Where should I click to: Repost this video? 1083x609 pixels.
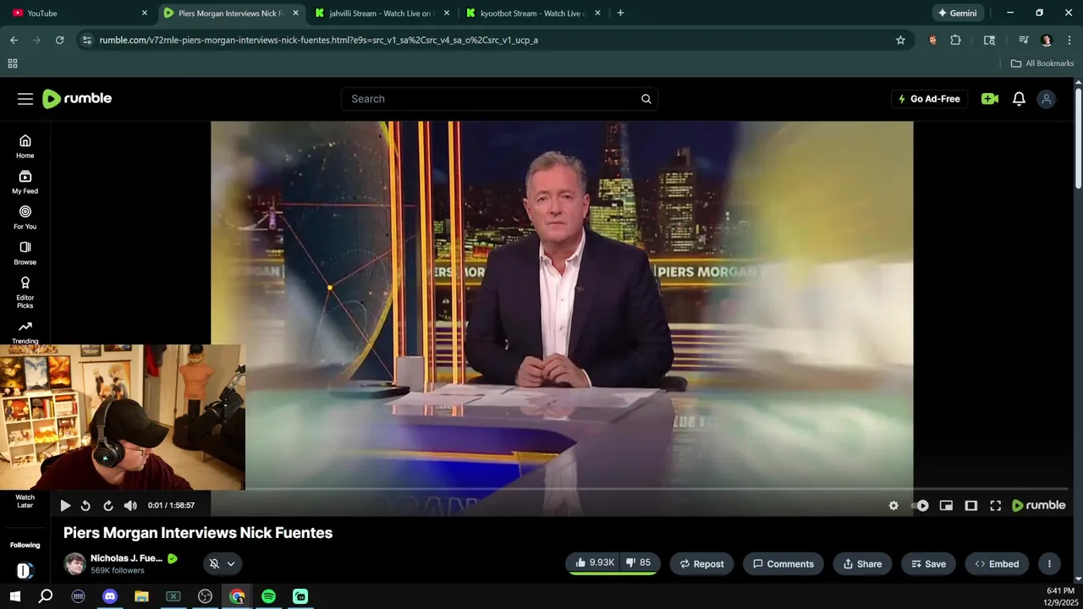tap(702, 564)
